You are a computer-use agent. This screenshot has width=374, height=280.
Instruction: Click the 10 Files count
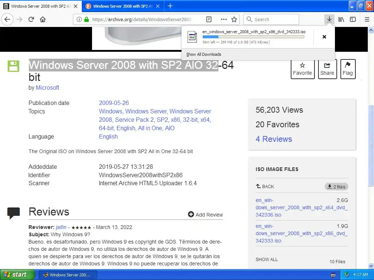[337, 262]
